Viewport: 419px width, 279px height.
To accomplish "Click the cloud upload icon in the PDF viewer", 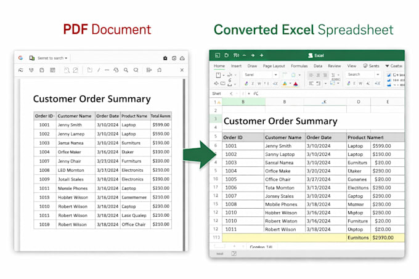I will [182, 59].
